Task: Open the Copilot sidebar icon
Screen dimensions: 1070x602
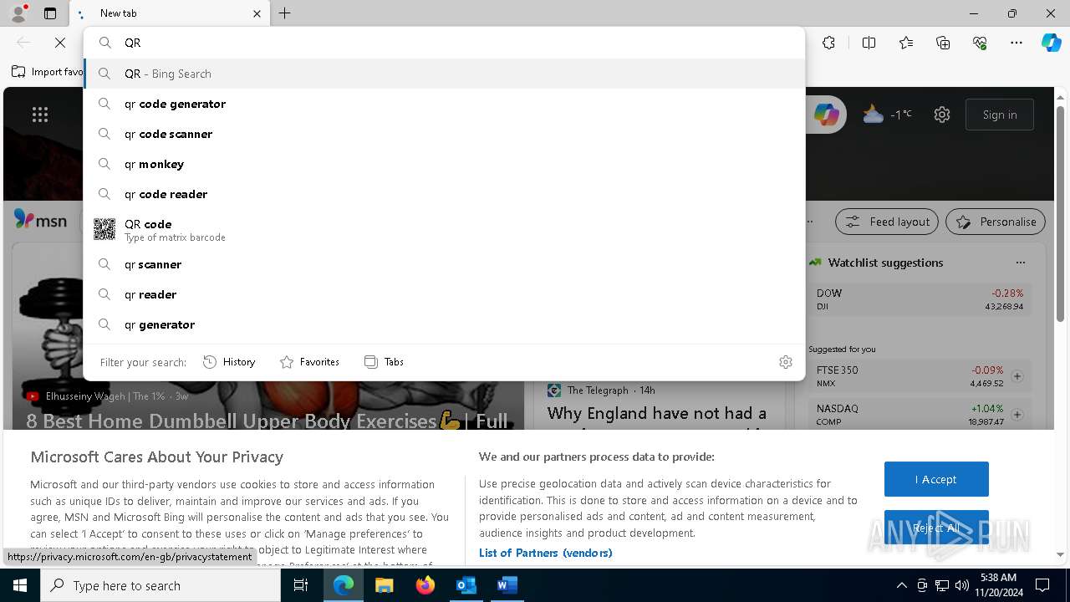Action: click(1051, 43)
